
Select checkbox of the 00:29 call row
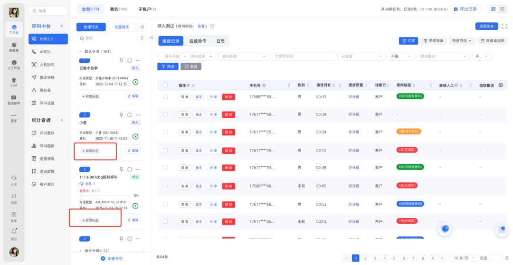165,114
